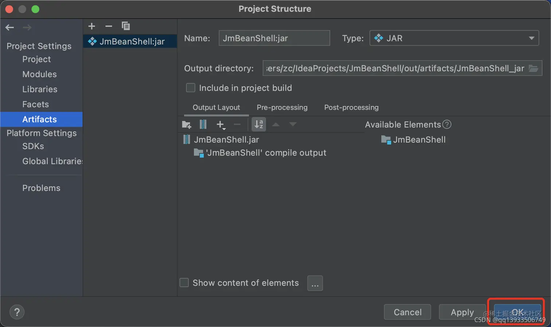Add a new artifact with plus icon
551x327 pixels.
pyautogui.click(x=92, y=26)
